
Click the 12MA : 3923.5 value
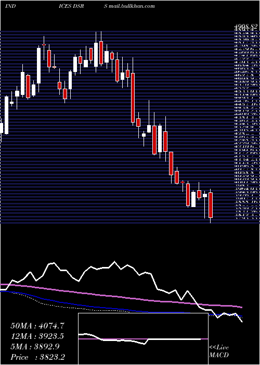point(37,336)
